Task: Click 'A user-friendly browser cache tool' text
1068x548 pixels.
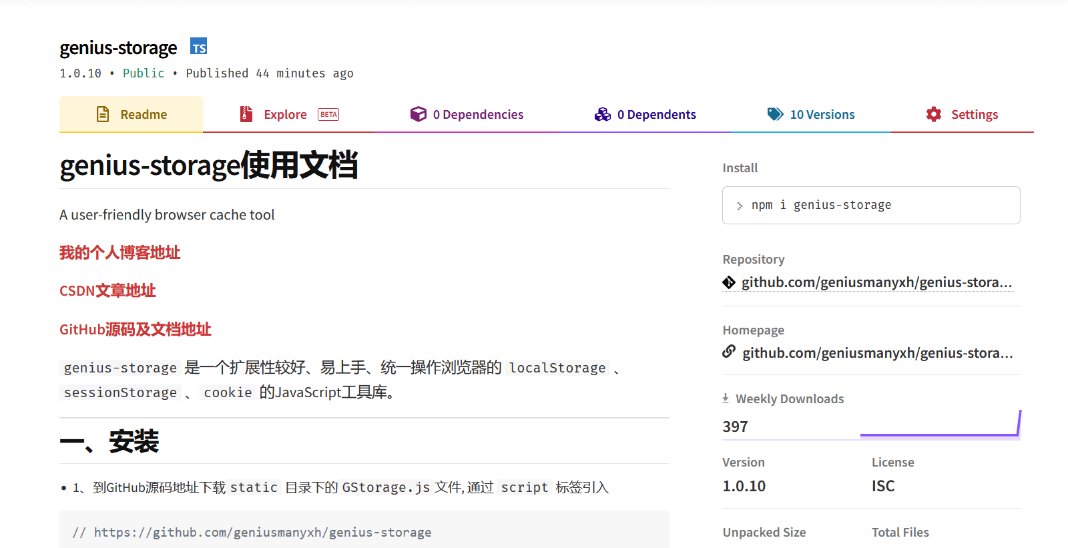Action: pos(167,215)
